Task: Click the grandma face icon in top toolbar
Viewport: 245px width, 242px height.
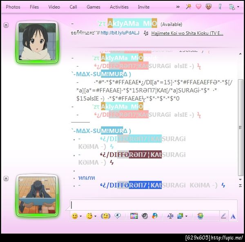Action: (208, 7)
